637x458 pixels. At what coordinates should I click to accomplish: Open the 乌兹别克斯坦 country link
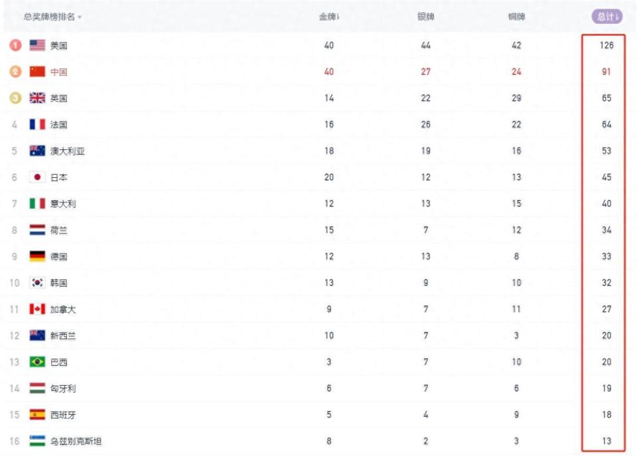pos(76,441)
